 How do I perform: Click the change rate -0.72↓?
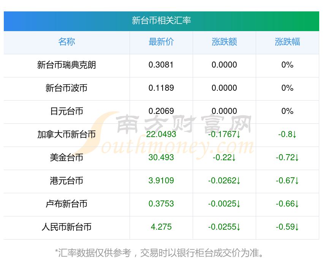click(287, 158)
